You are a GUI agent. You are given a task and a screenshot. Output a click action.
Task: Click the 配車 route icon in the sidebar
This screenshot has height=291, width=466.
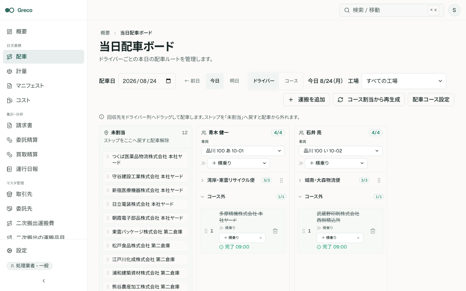(9, 57)
